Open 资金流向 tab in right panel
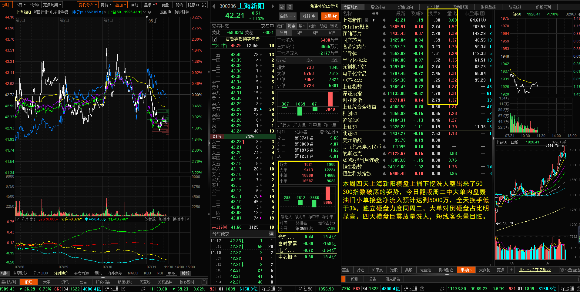The width and height of the screenshot is (580, 292). click(405, 7)
